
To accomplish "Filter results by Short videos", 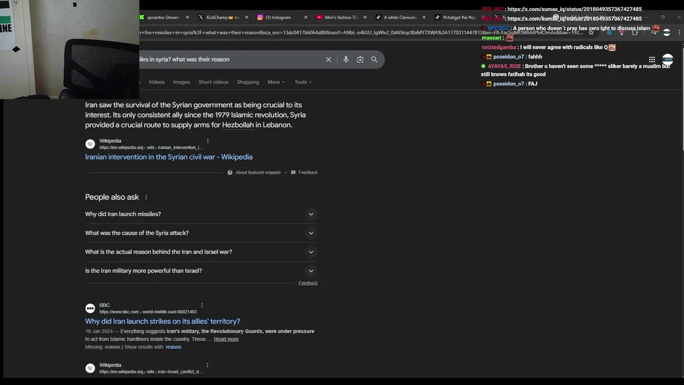I will (213, 82).
